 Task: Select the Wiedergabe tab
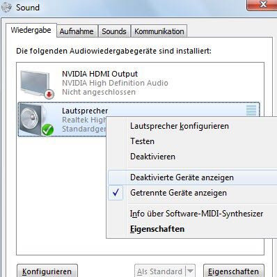click(x=31, y=30)
